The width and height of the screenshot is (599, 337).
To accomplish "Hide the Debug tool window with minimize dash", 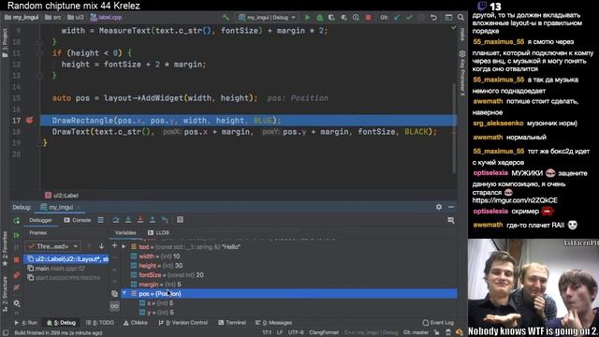I will tap(451, 207).
